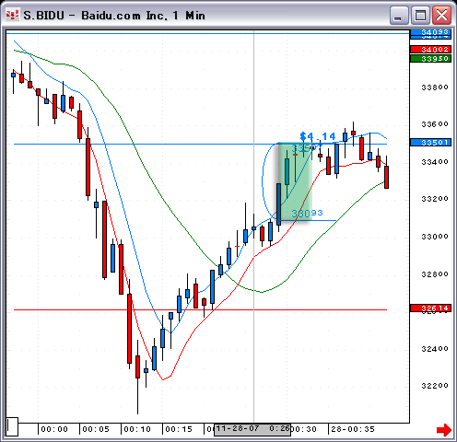Click the 33800 price axis label
The height and width of the screenshot is (442, 457).
point(435,87)
